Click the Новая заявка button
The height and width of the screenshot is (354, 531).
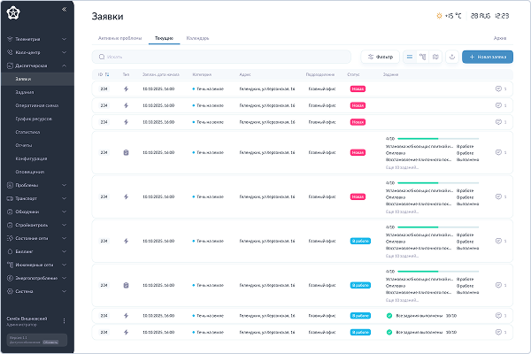click(x=488, y=57)
